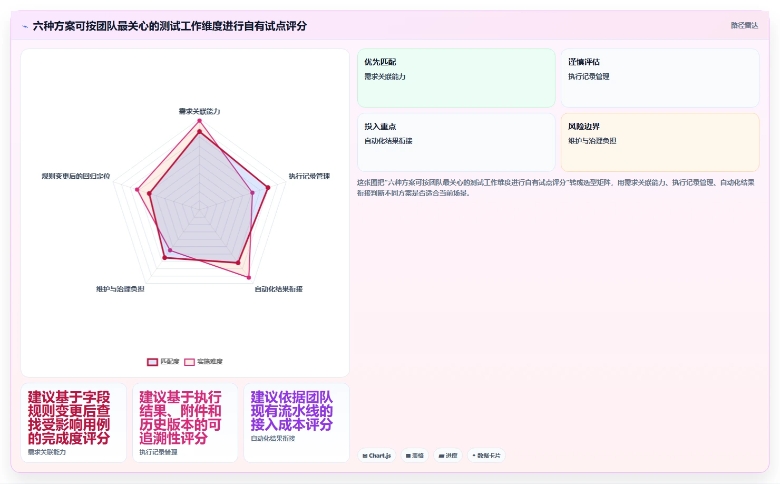780x484 pixels.
Task: Click the icon inside the Chart.js chip
Action: (365, 456)
